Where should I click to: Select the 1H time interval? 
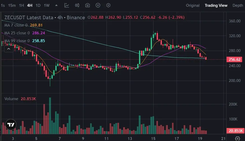click(21, 5)
